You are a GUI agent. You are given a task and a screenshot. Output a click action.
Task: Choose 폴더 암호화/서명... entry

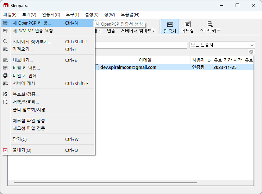click(x=48, y=110)
